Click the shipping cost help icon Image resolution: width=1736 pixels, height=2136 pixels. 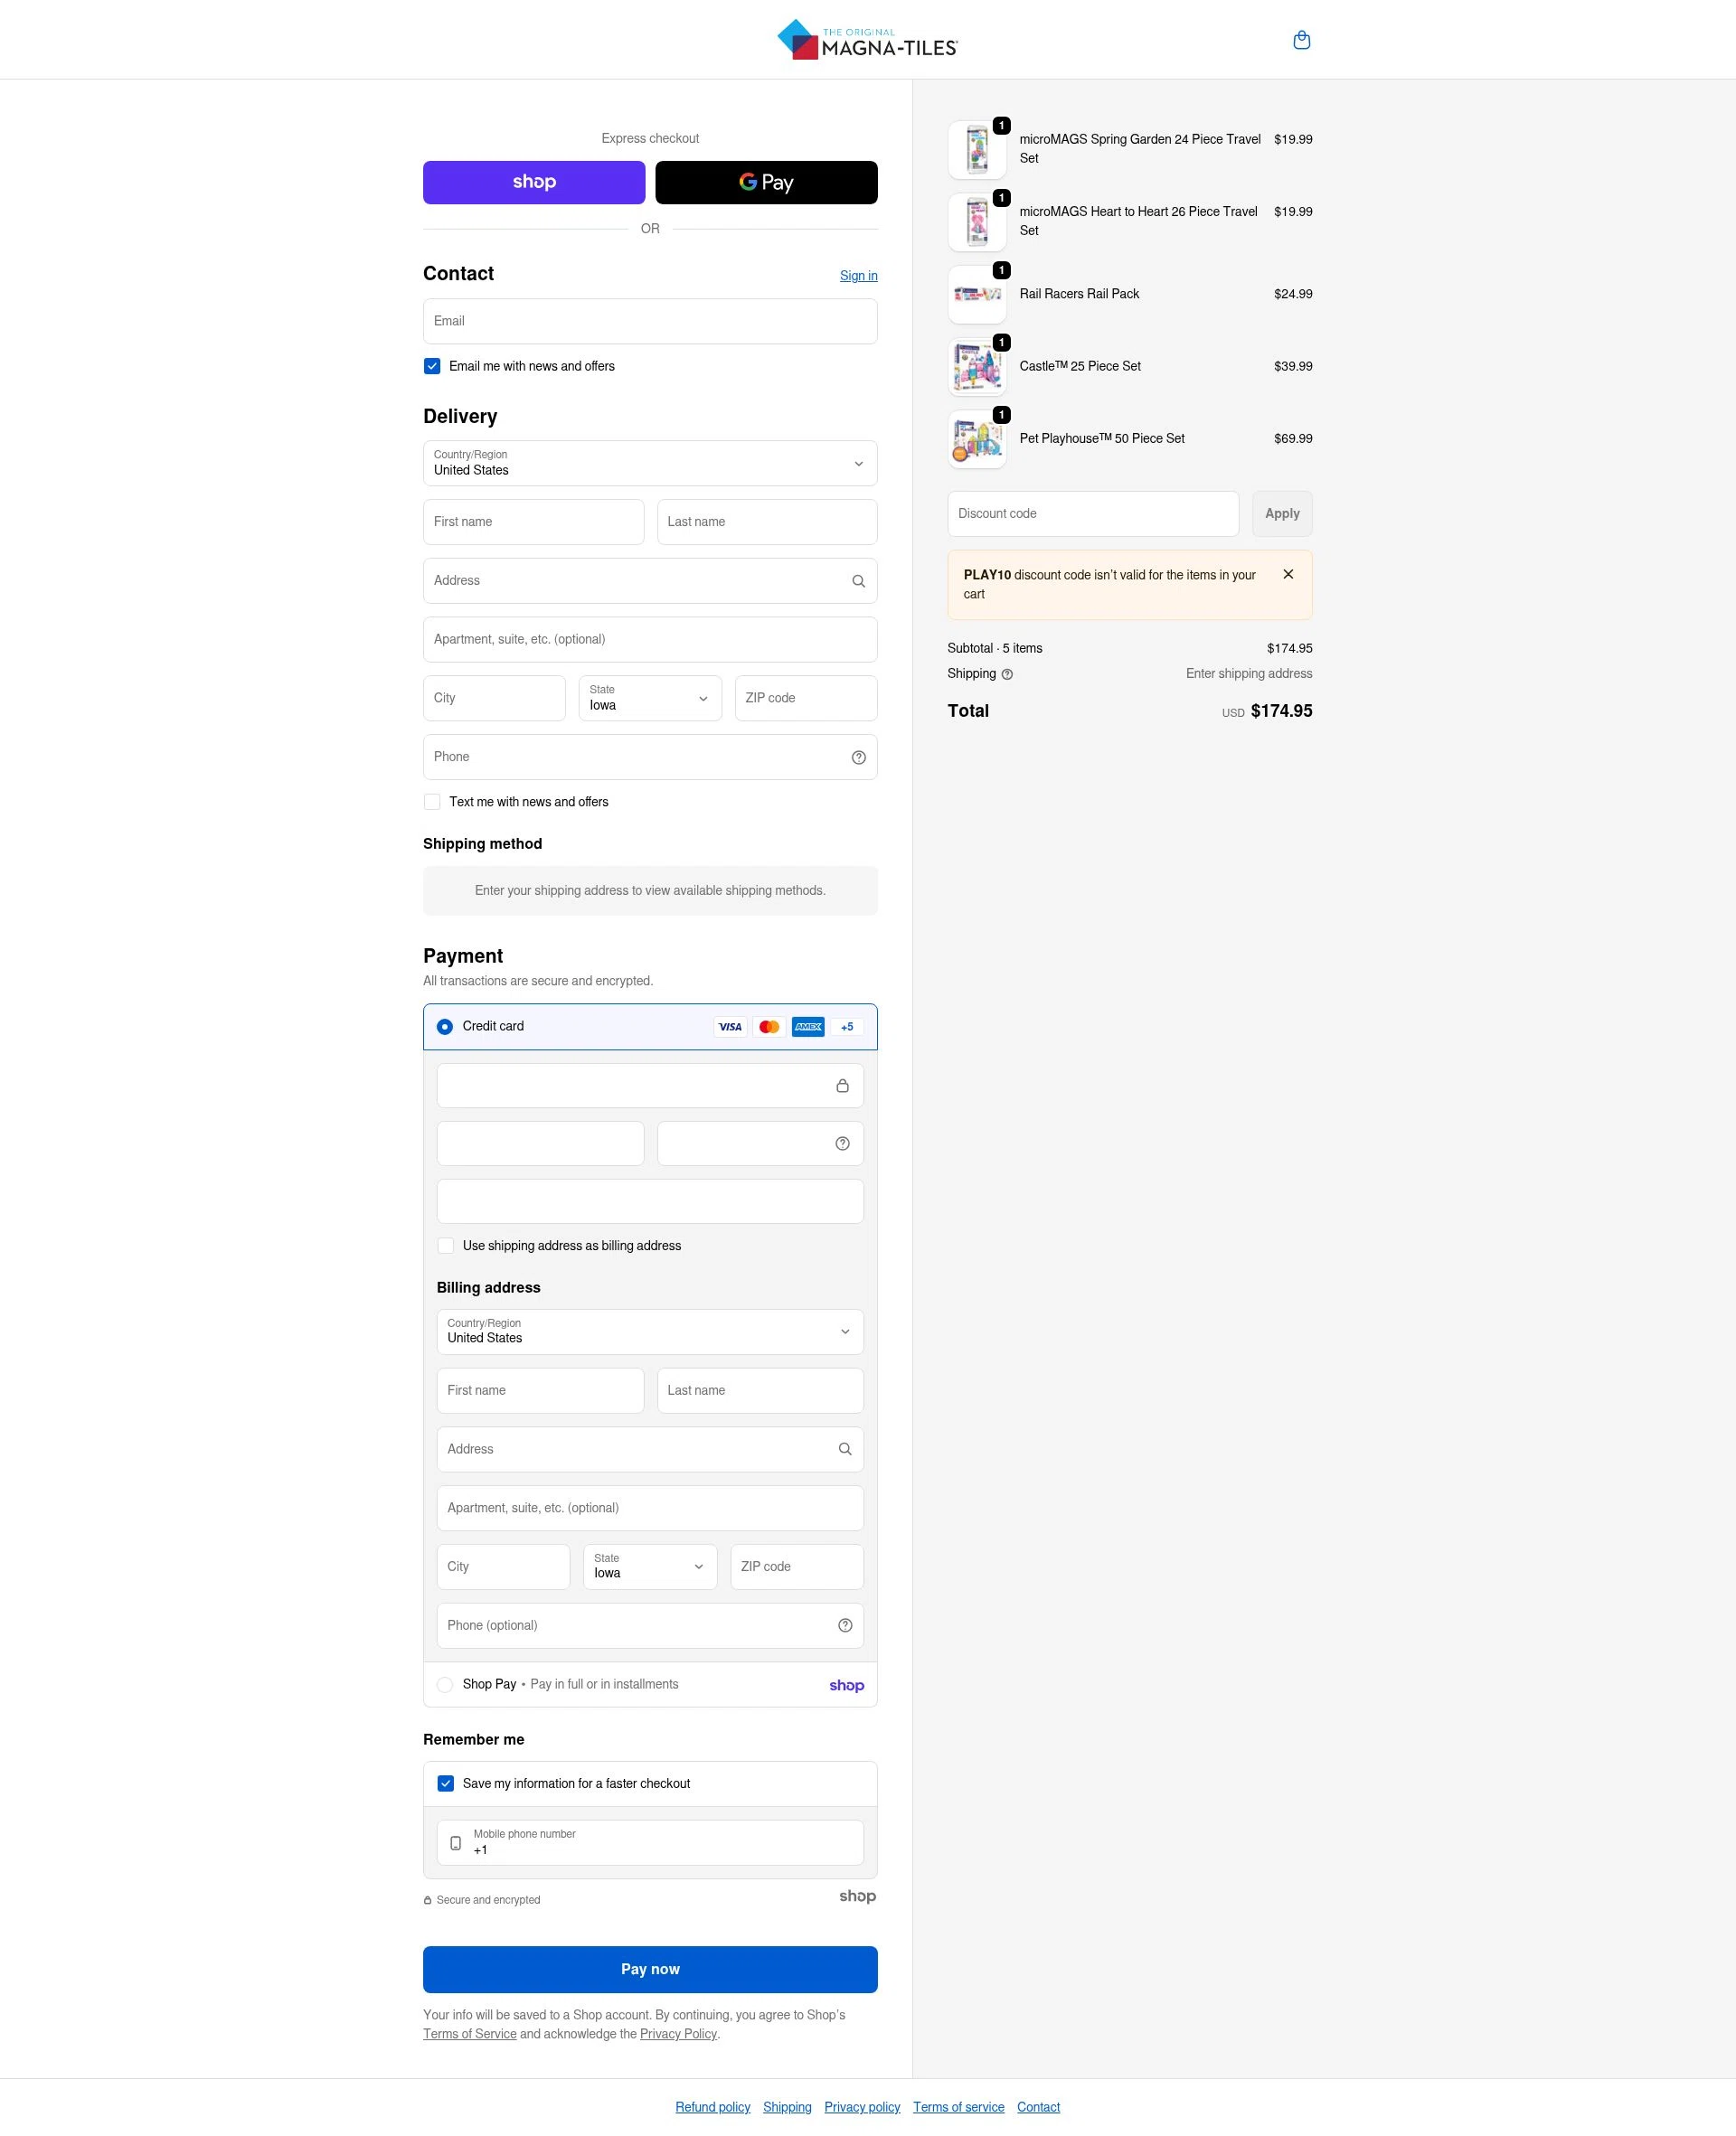coord(1006,673)
